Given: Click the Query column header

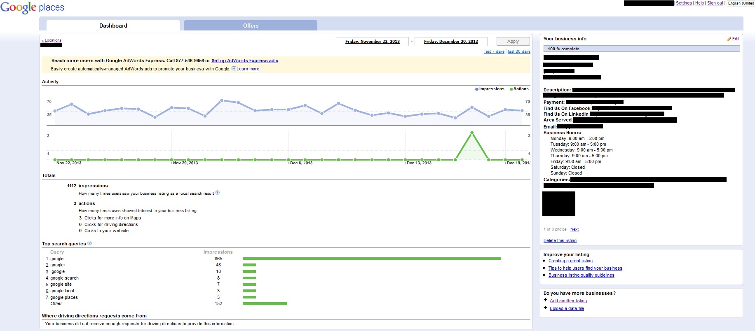Looking at the screenshot, I should click(x=57, y=252).
